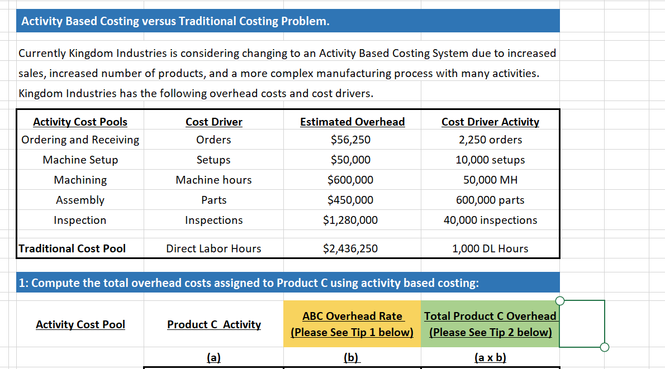Click the green Total Product C Overhead header
665x369 pixels.
coord(490,324)
